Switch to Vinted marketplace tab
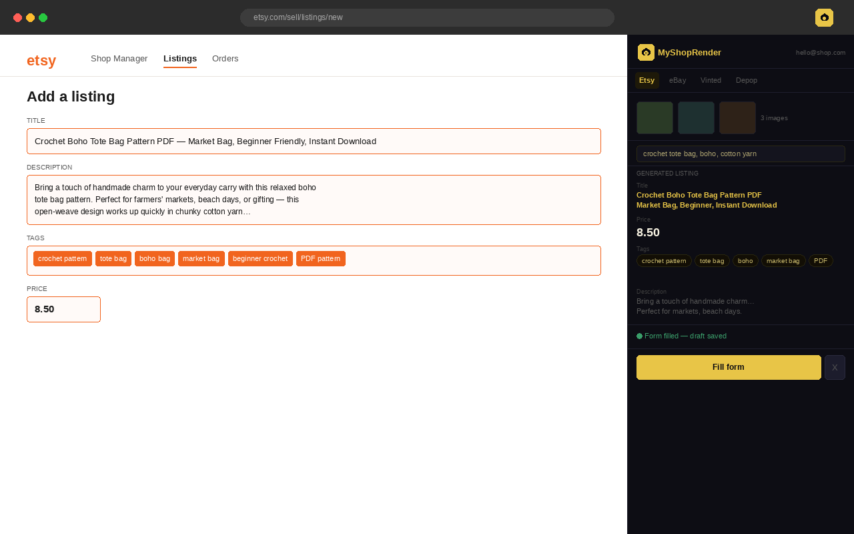Screen dimensions: 854x534 711,80
